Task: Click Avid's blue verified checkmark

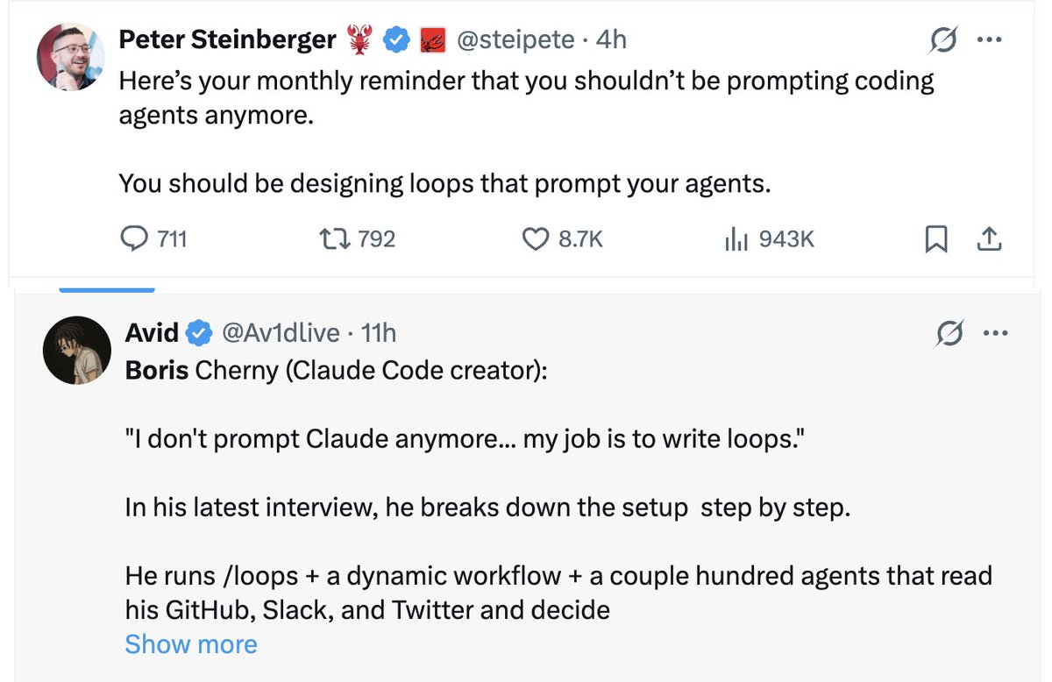Action: 200,333
